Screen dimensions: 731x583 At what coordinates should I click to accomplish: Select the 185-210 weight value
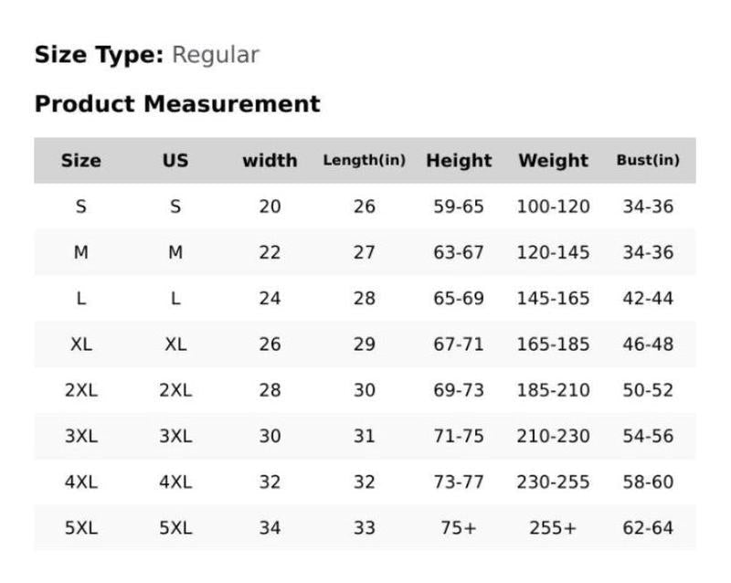(x=554, y=390)
